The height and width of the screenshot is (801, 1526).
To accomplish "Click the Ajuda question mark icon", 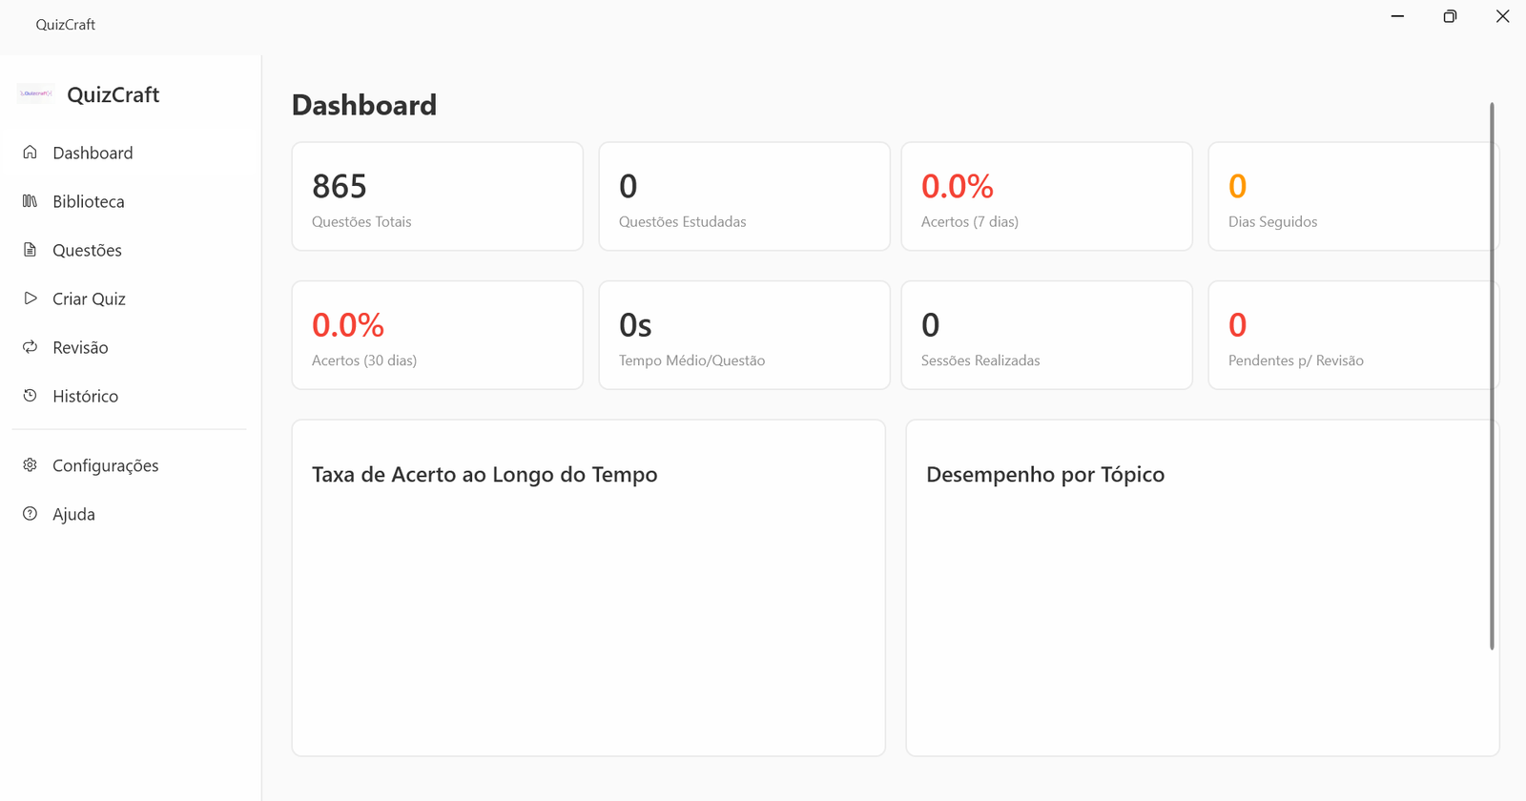I will (31, 514).
